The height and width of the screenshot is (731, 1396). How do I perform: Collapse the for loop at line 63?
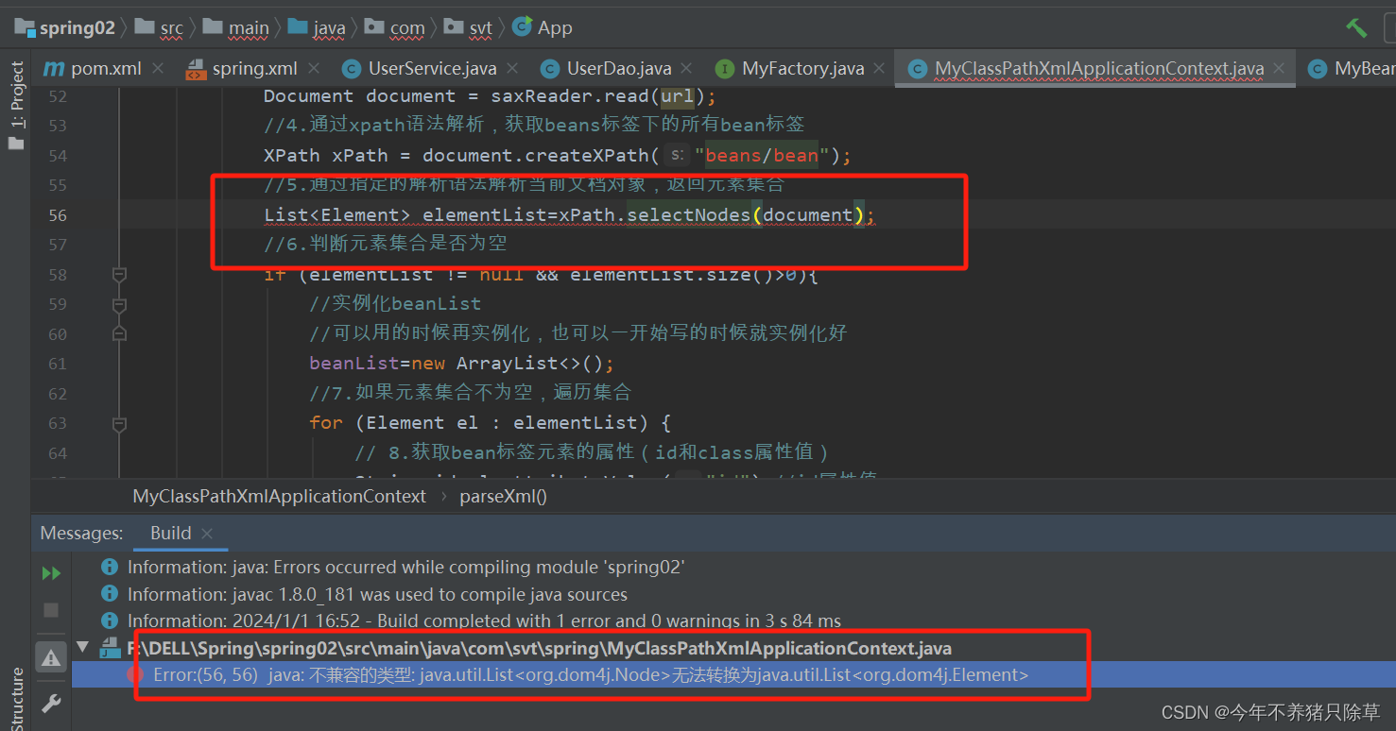(x=118, y=421)
